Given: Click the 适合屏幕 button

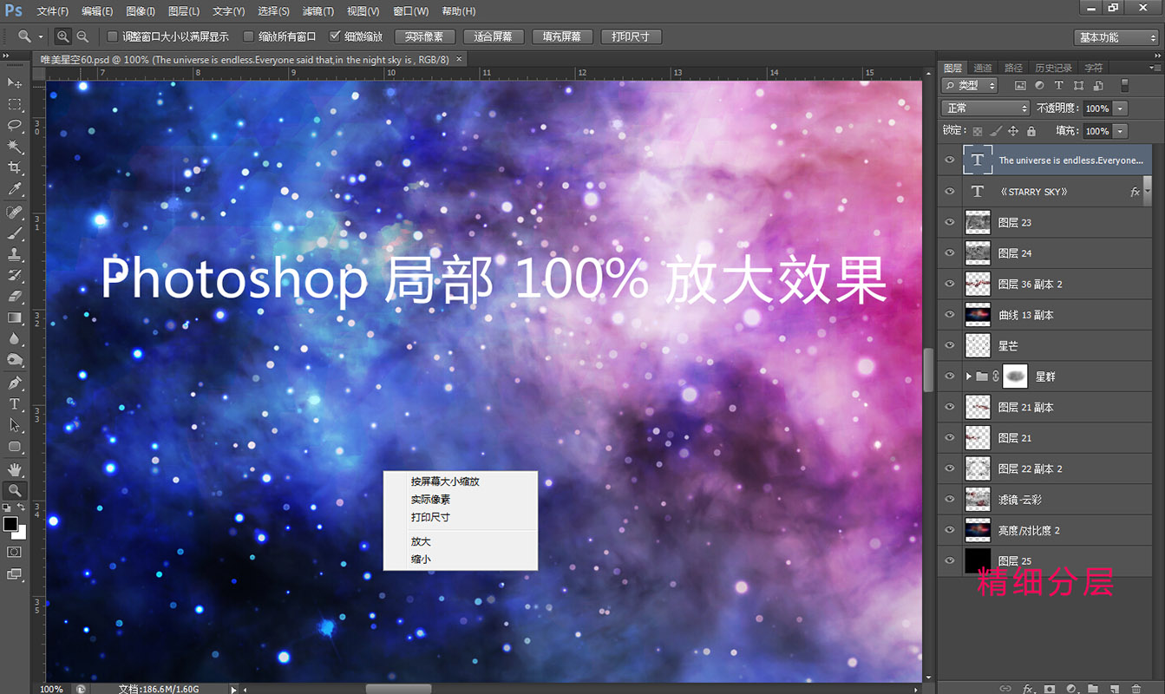Looking at the screenshot, I should (494, 36).
